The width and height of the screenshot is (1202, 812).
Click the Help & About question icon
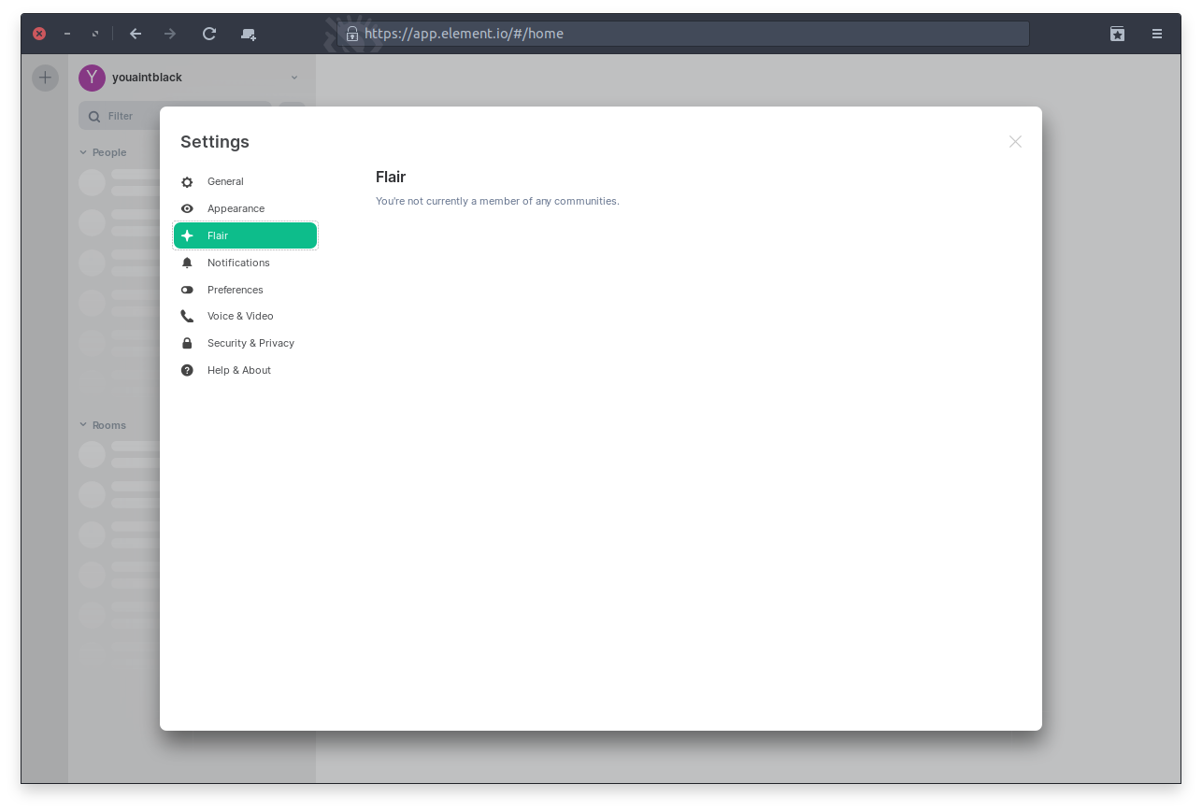point(187,371)
